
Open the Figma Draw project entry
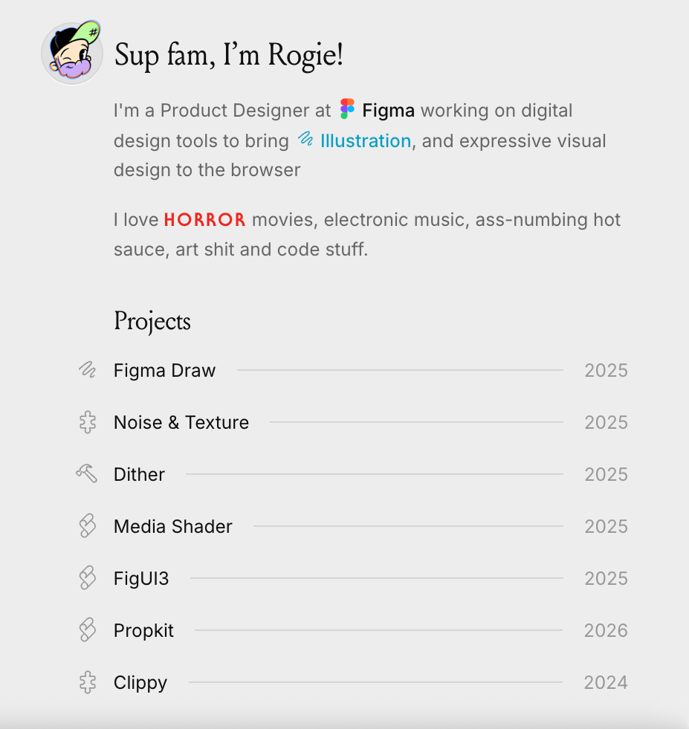(164, 369)
